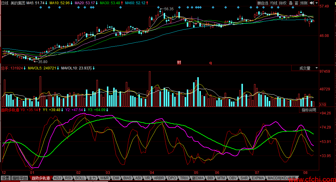Switch to the W&R indicator tab
The height and width of the screenshot is (182, 336).
104,178
